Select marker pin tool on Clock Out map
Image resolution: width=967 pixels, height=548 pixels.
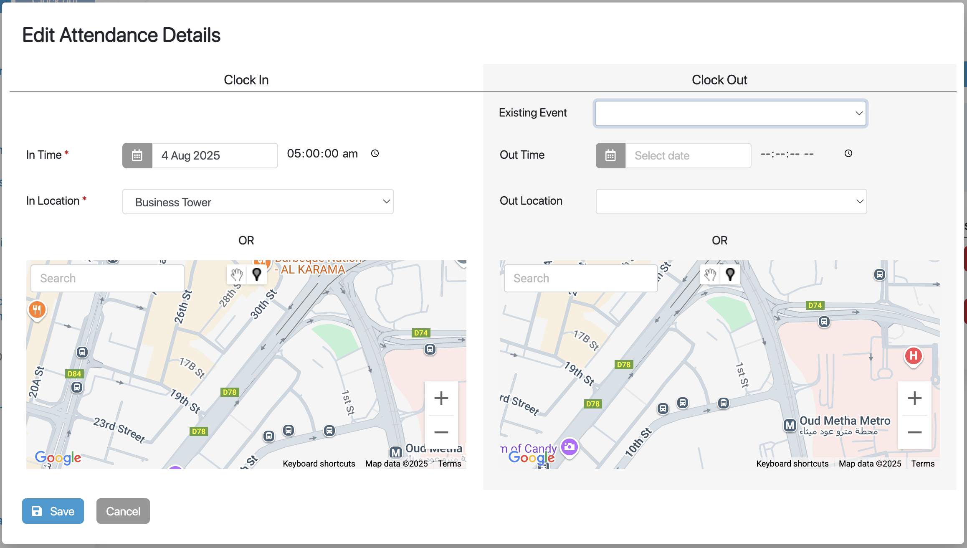click(x=730, y=274)
